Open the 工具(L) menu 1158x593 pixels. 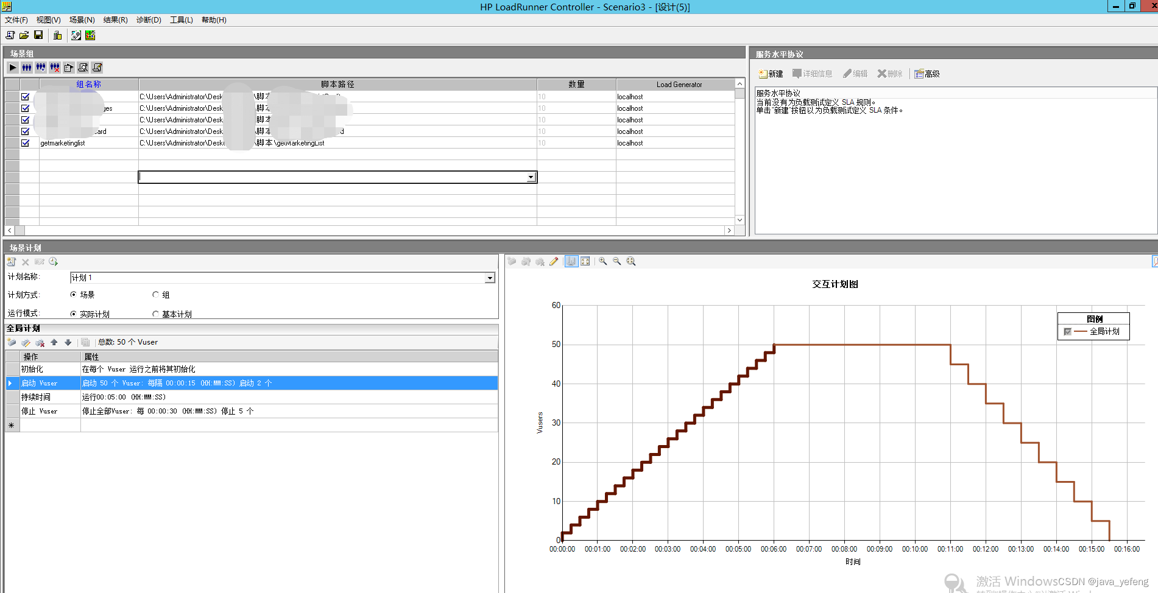182,20
